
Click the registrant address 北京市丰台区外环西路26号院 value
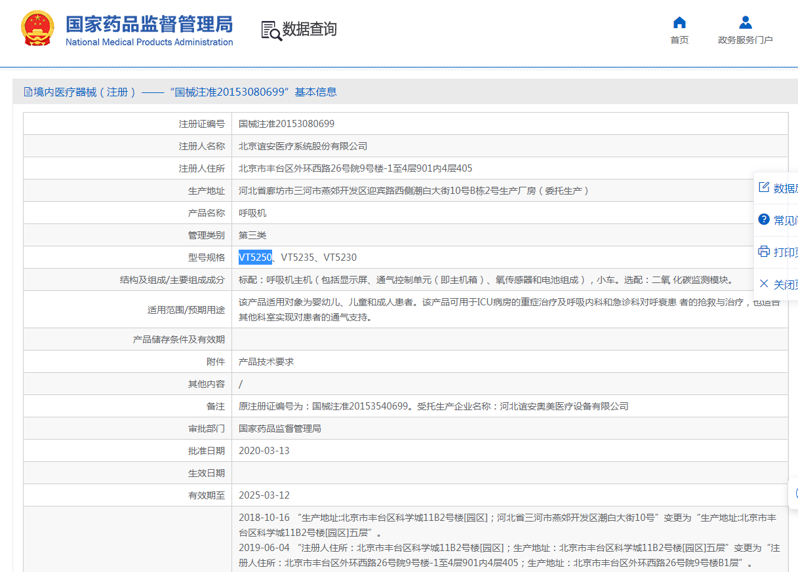click(355, 168)
